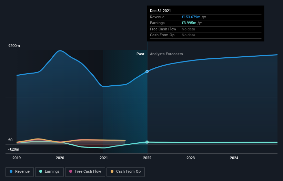Screen dimensions: 283x181
Task: Click the Revenue tooltip row label
Action: 157,17
